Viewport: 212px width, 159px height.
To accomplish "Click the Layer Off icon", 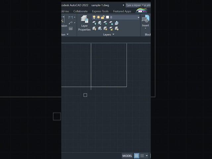I will [94, 23].
